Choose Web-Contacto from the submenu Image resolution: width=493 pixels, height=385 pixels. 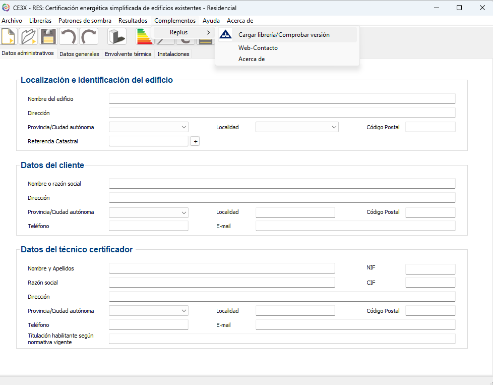(x=258, y=48)
